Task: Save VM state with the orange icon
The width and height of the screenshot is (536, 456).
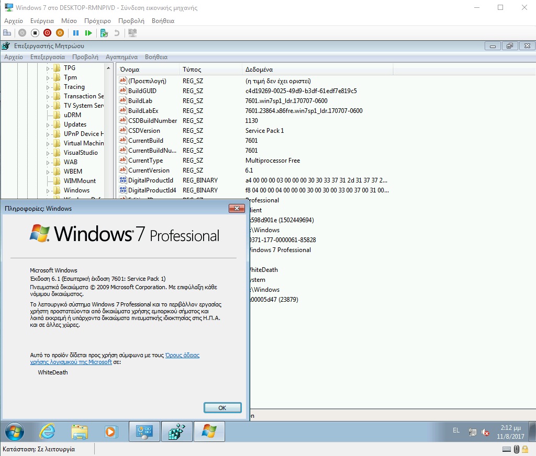Action: 60,33
